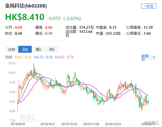
Task: Click the 2019/12/23 date axis label
Action: tap(113, 124)
